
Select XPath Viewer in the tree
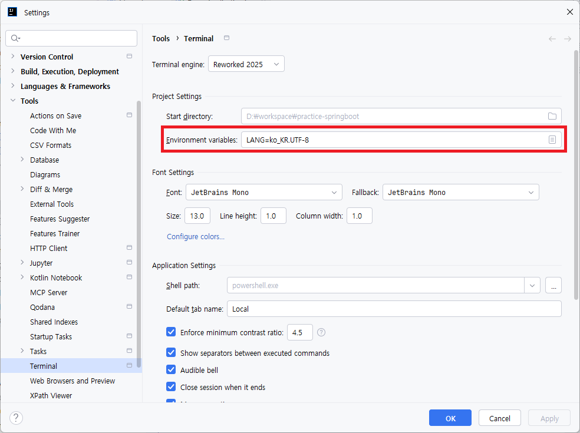51,396
